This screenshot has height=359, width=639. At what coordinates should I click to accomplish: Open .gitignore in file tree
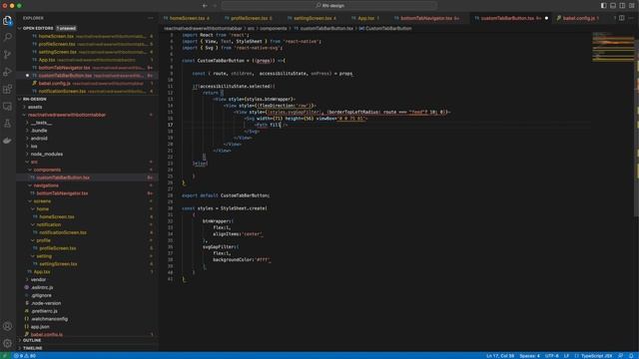click(x=41, y=295)
